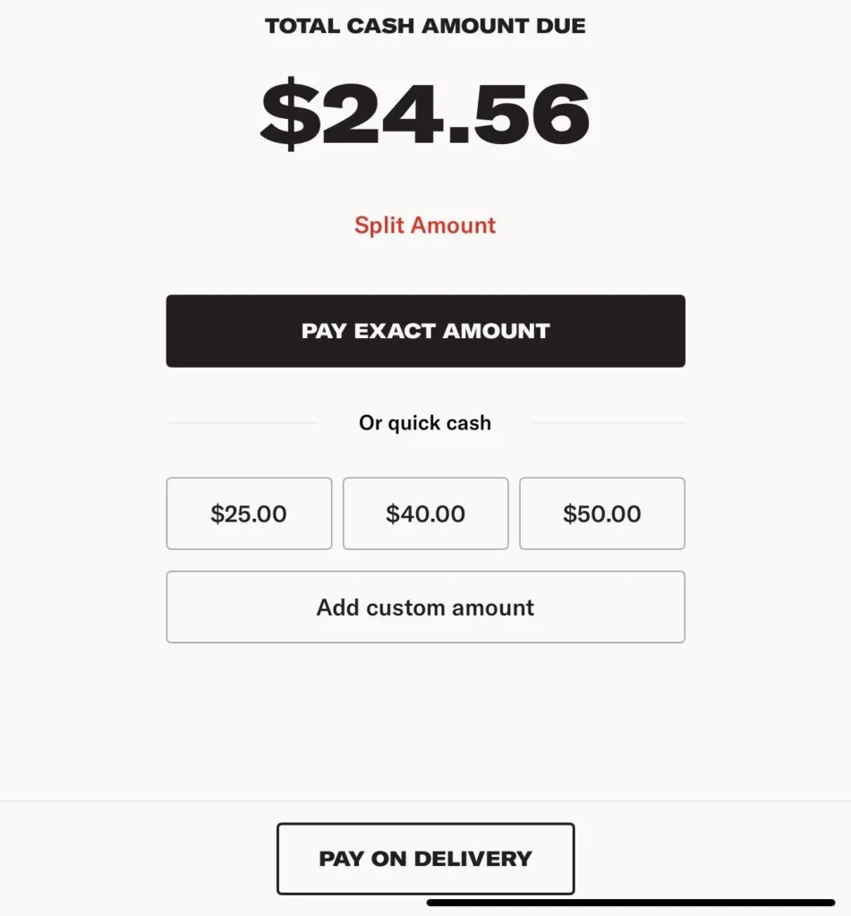Screen dimensions: 851x916
Task: Pay exactly $24.56 in cash
Action: [x=425, y=331]
